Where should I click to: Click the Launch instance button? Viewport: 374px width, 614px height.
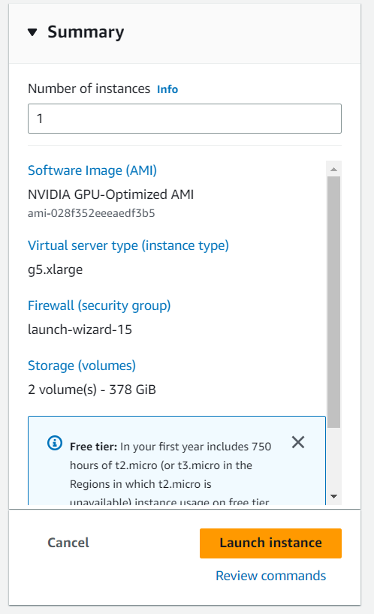pyautogui.click(x=270, y=543)
